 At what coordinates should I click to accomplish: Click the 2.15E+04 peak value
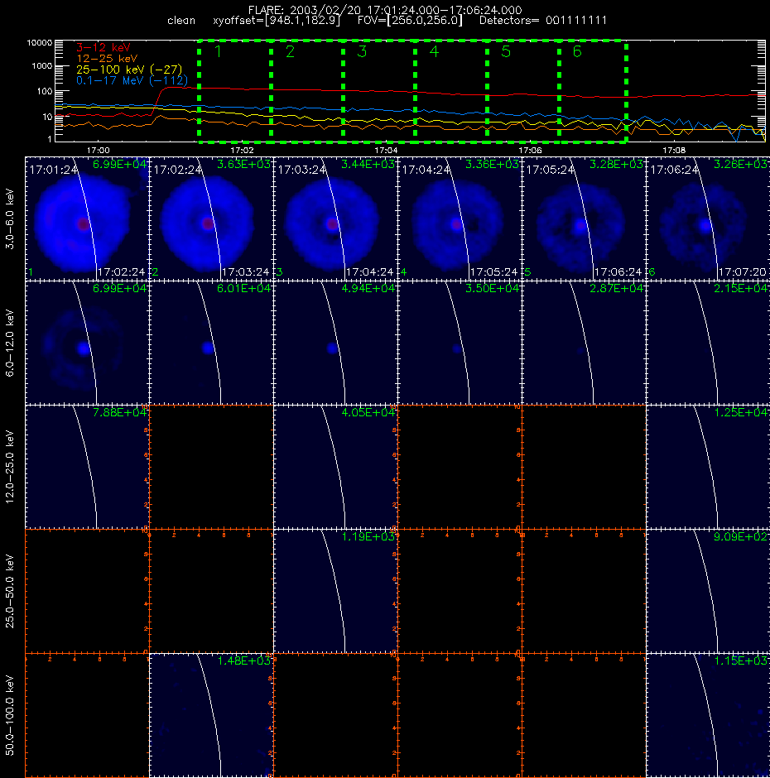point(740,288)
